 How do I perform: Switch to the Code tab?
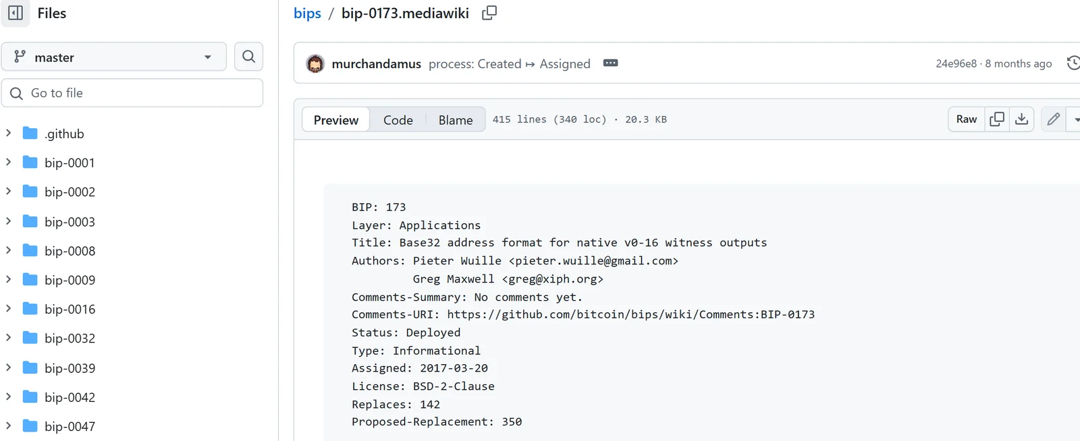(398, 119)
